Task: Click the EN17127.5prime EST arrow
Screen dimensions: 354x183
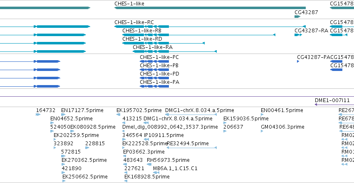Action: (63, 115)
